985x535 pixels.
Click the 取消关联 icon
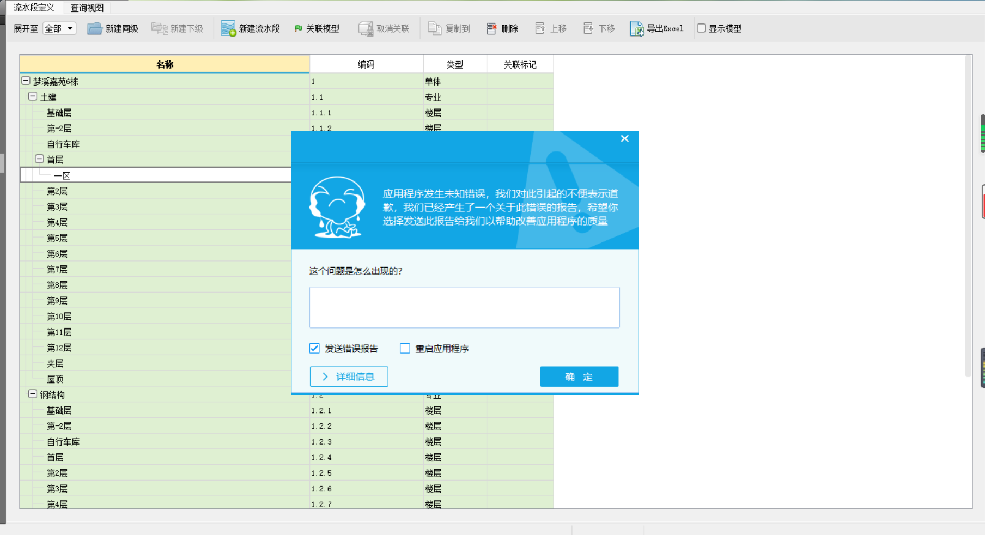click(x=366, y=28)
